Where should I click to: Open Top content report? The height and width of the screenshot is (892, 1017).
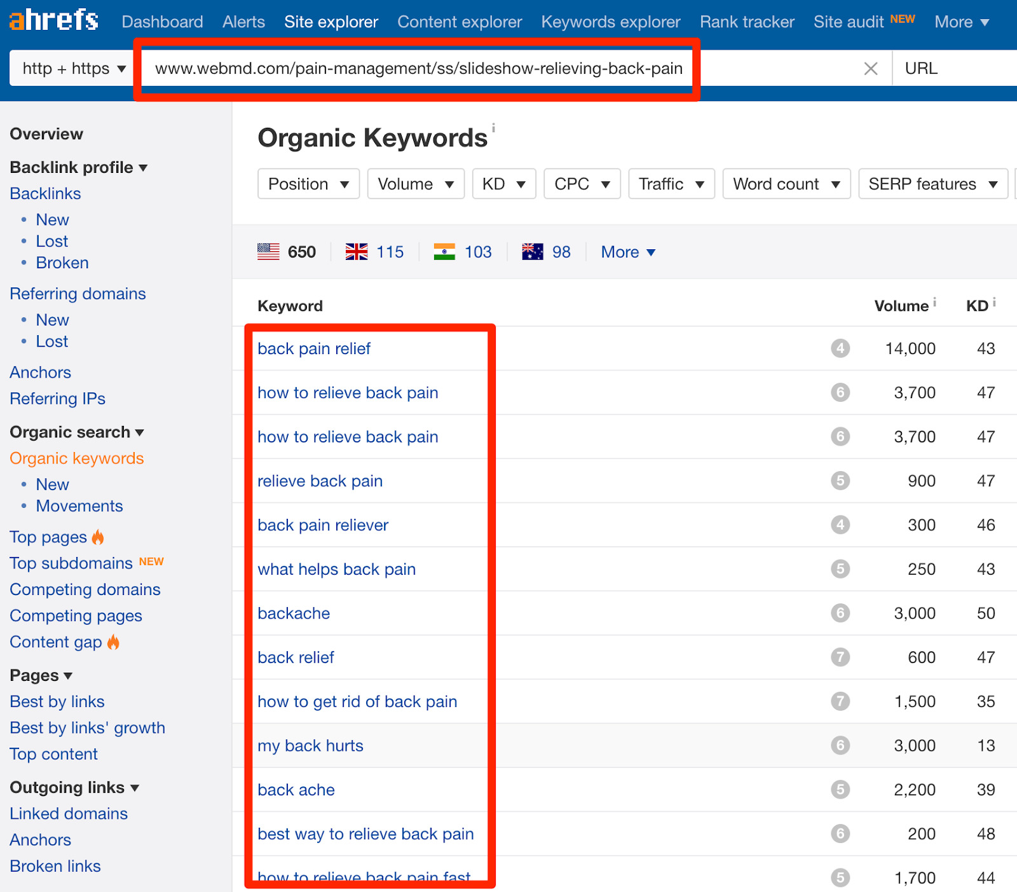pyautogui.click(x=53, y=754)
